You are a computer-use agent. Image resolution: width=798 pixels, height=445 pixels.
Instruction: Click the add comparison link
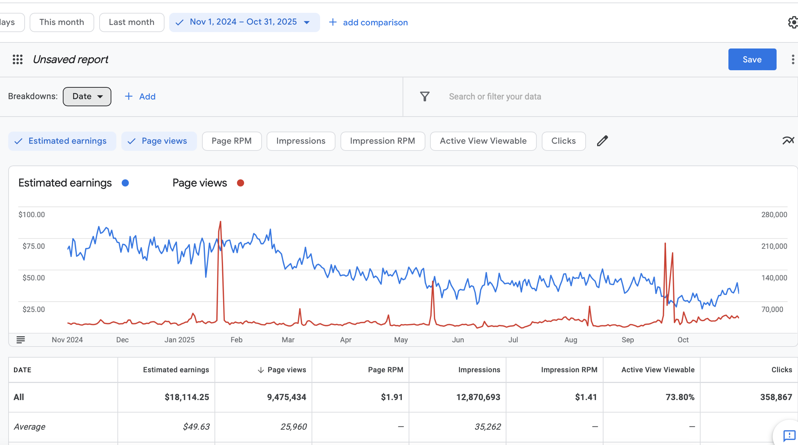[x=368, y=22]
